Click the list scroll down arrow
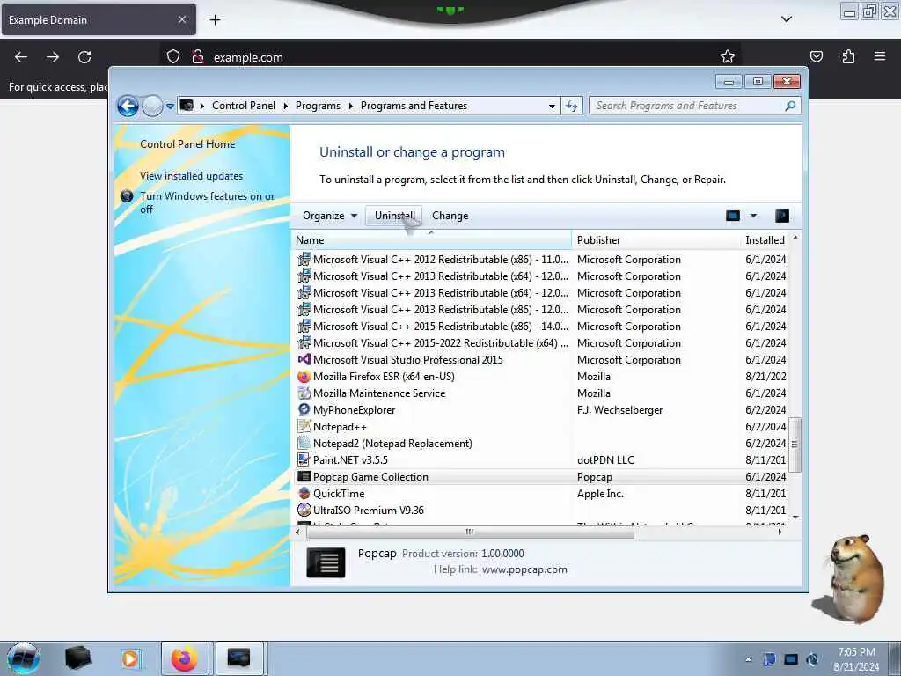 (x=795, y=517)
